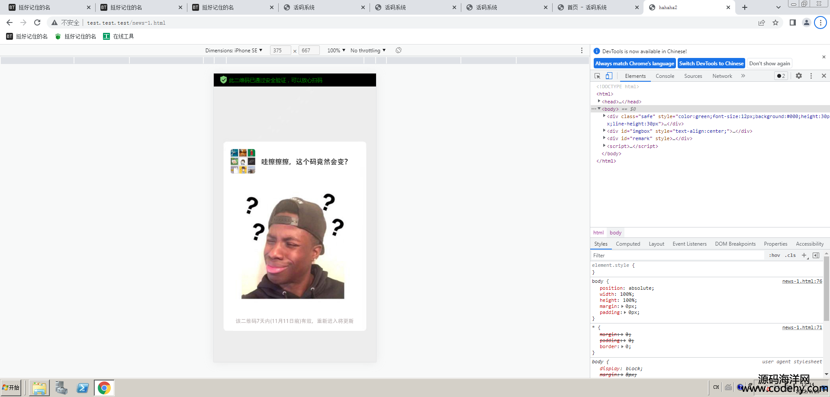This screenshot has height=397, width=830.
Task: Toggle the computed styles sidebar
Action: click(816, 255)
